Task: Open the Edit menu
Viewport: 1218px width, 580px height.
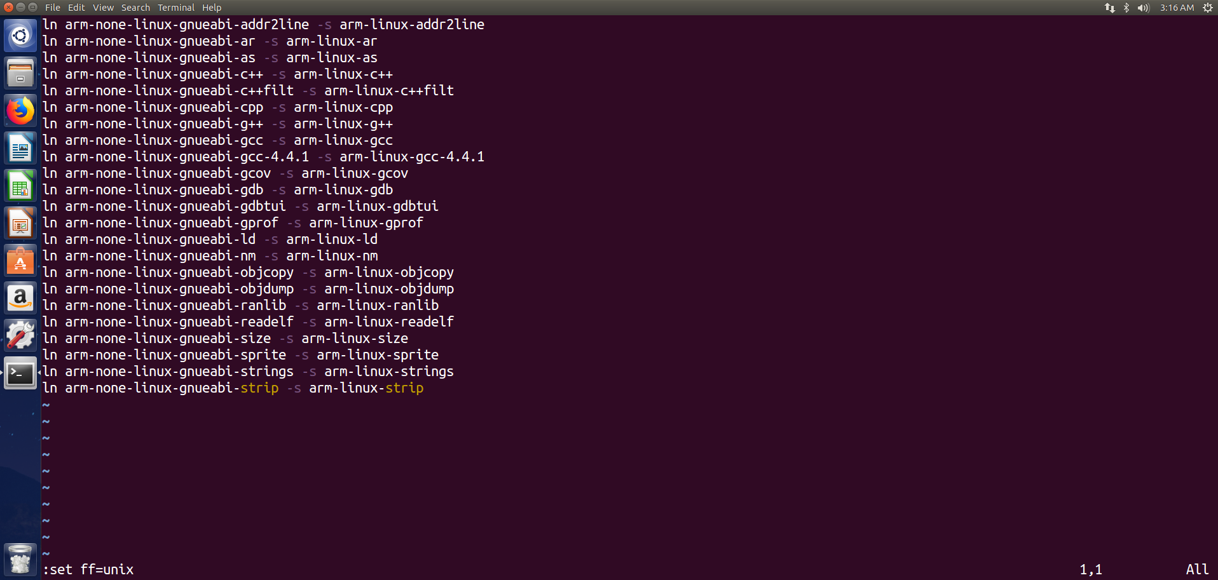Action: [76, 8]
